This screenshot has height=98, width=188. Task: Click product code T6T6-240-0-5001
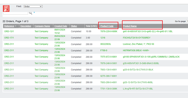(109, 63)
